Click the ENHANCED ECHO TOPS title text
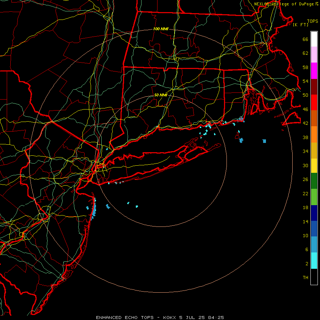320x320 pixels. pos(125,318)
